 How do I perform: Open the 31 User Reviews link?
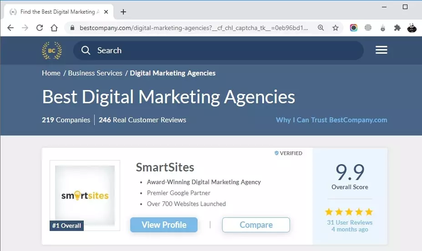pyautogui.click(x=350, y=222)
